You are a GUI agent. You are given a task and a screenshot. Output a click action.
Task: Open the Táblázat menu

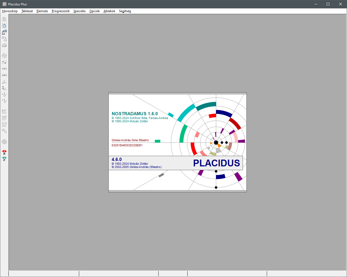(27, 11)
